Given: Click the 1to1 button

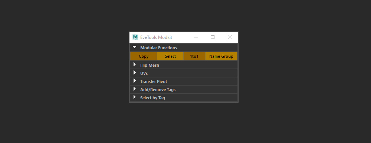Looking at the screenshot, I should pos(194,56).
